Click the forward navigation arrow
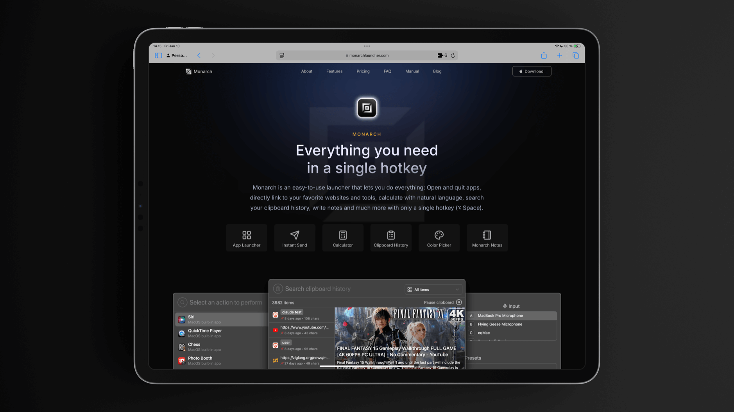734x412 pixels. pyautogui.click(x=213, y=55)
